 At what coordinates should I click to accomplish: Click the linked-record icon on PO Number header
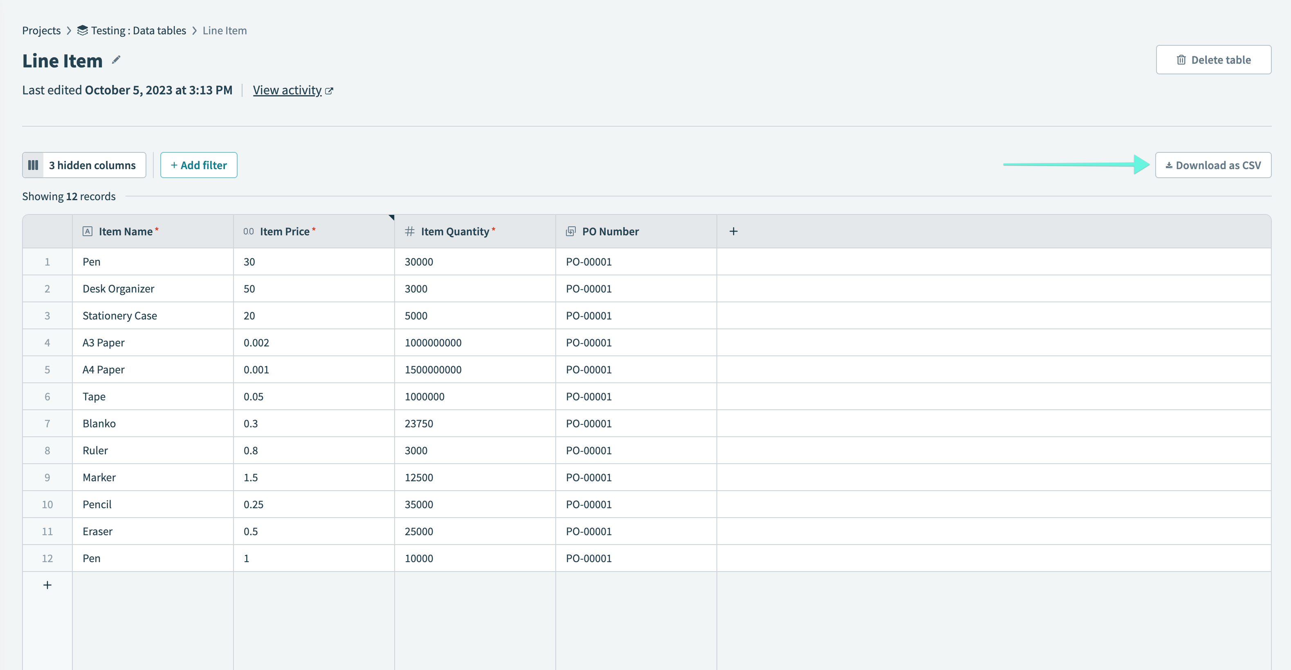pos(570,231)
